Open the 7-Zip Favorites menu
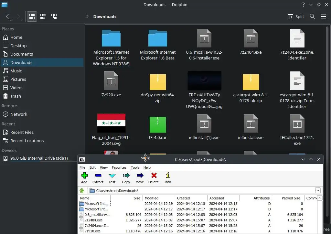 (119, 167)
